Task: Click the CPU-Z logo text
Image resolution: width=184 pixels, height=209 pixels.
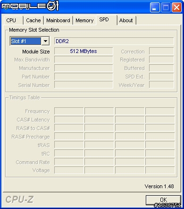Action: (x=19, y=200)
